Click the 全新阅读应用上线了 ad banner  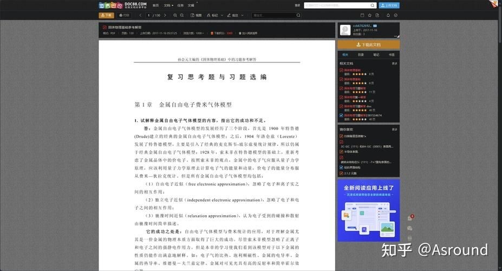coord(368,210)
